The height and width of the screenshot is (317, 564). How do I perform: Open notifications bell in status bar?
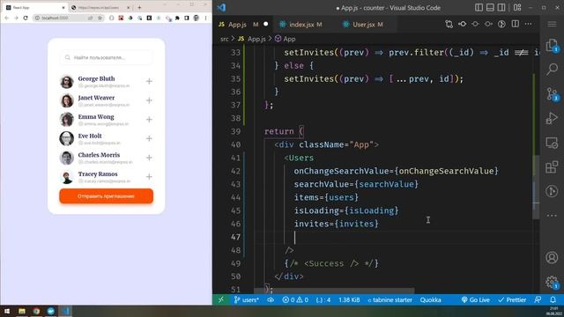click(x=553, y=299)
